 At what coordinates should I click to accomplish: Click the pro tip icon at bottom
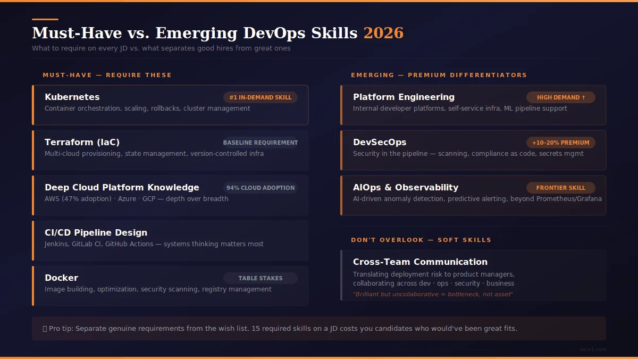45,328
